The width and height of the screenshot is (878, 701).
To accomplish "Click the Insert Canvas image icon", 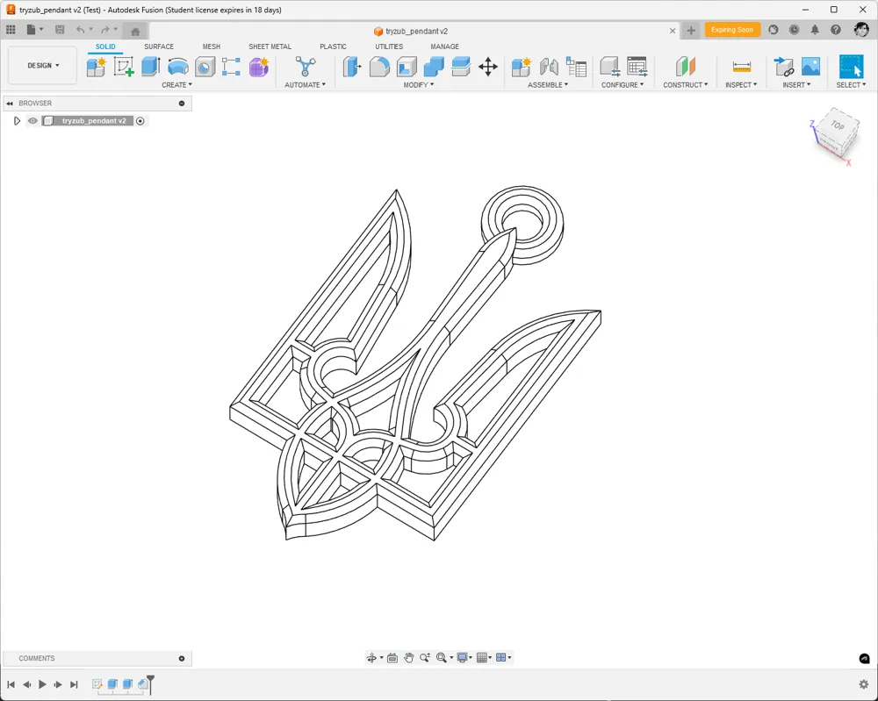I will coord(810,67).
